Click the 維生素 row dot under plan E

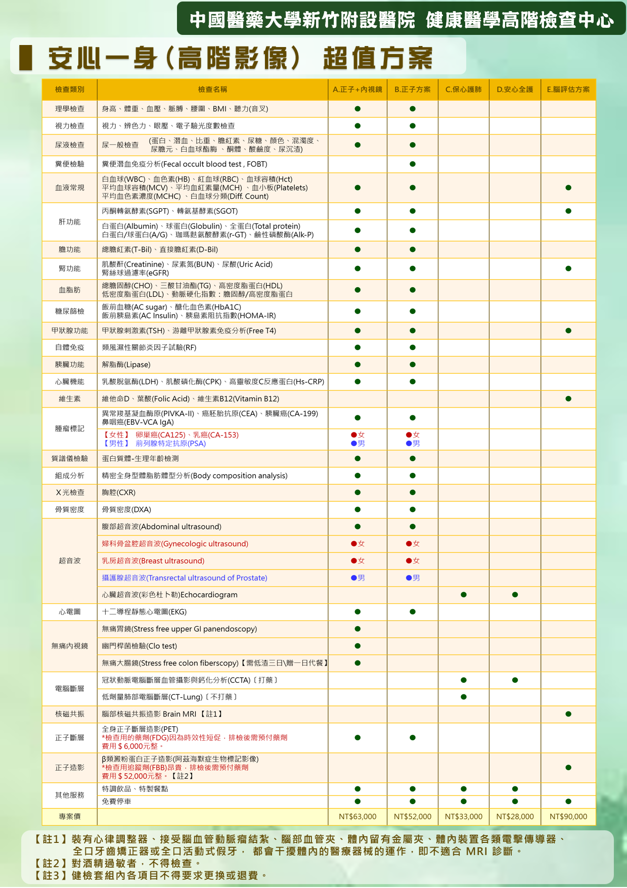pyautogui.click(x=568, y=398)
